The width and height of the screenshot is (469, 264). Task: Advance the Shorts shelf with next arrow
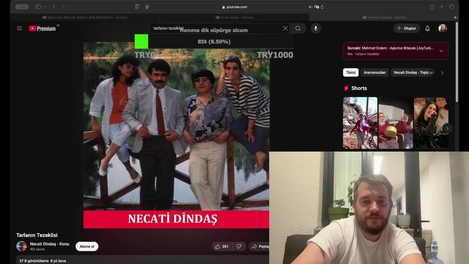(x=447, y=128)
